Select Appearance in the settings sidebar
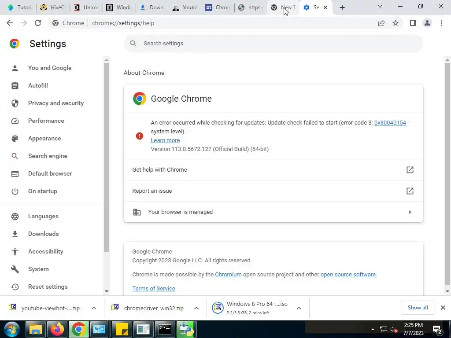Viewport: 451px width, 338px height. point(44,138)
